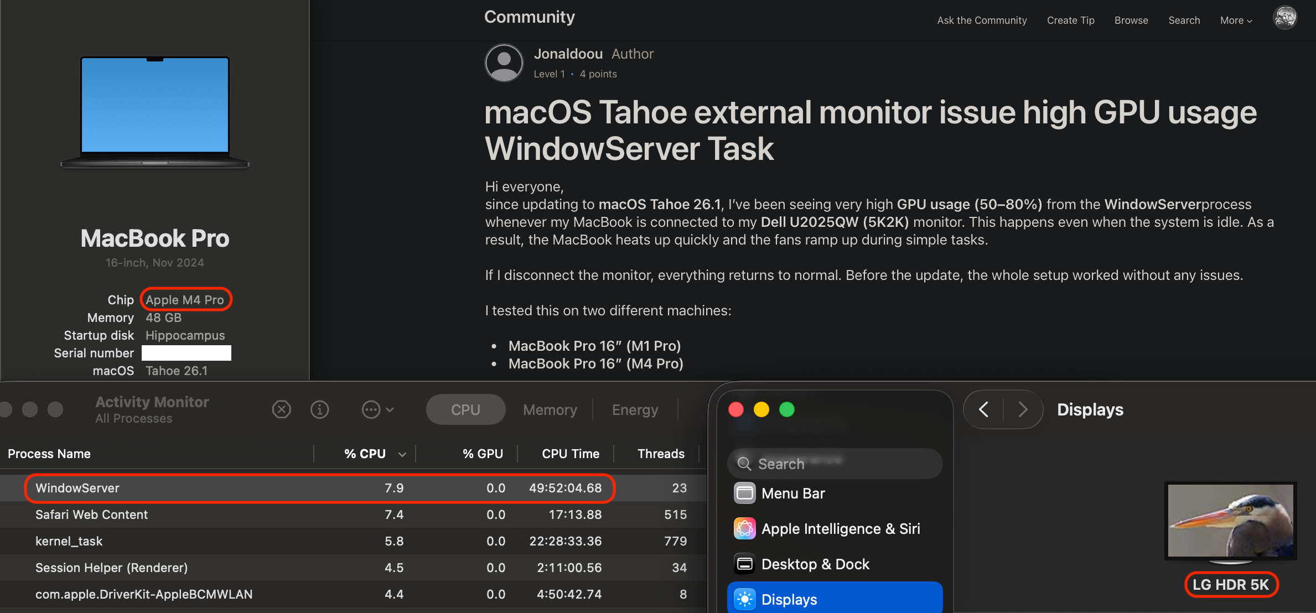The width and height of the screenshot is (1316, 613).
Task: Open the user profile picture menu
Action: click(1285, 18)
